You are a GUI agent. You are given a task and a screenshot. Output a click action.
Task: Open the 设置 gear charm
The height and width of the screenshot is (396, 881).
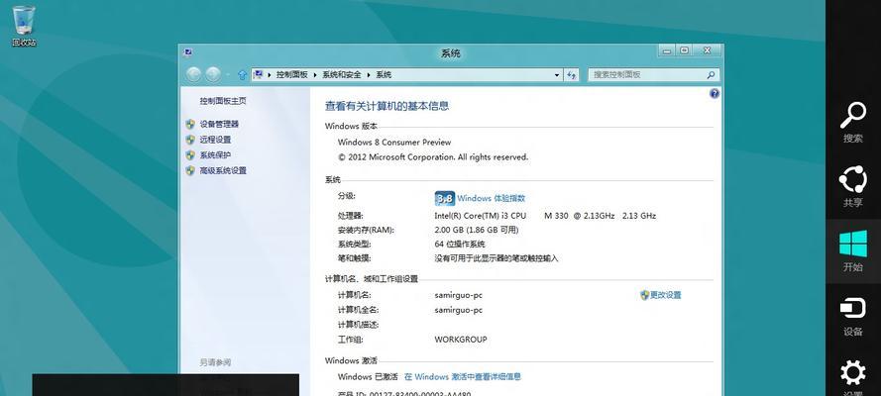[853, 373]
